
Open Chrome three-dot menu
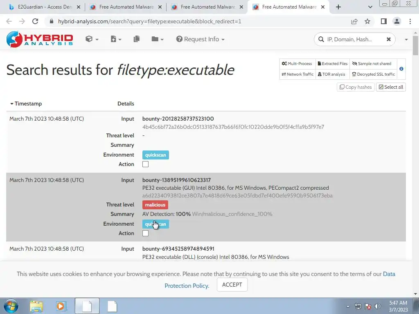point(410,21)
